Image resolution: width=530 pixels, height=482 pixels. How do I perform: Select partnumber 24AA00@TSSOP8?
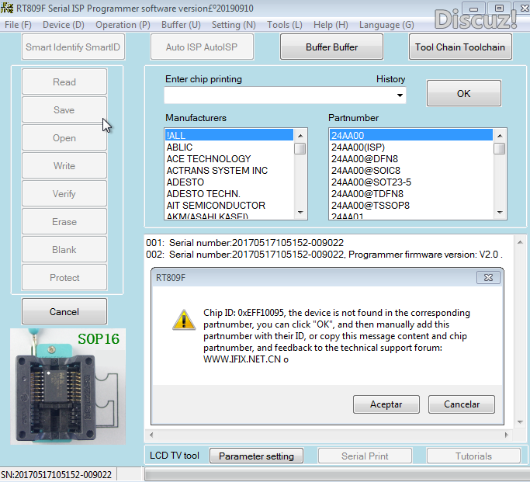[411, 205]
